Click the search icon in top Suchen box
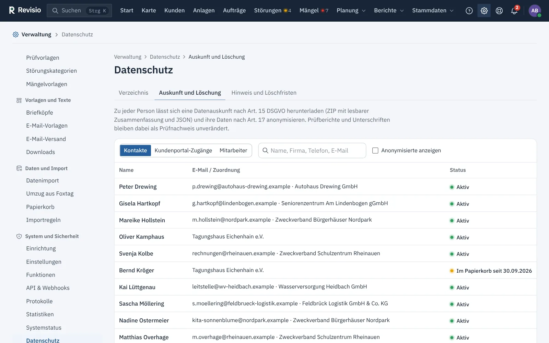The height and width of the screenshot is (343, 549). click(x=55, y=11)
